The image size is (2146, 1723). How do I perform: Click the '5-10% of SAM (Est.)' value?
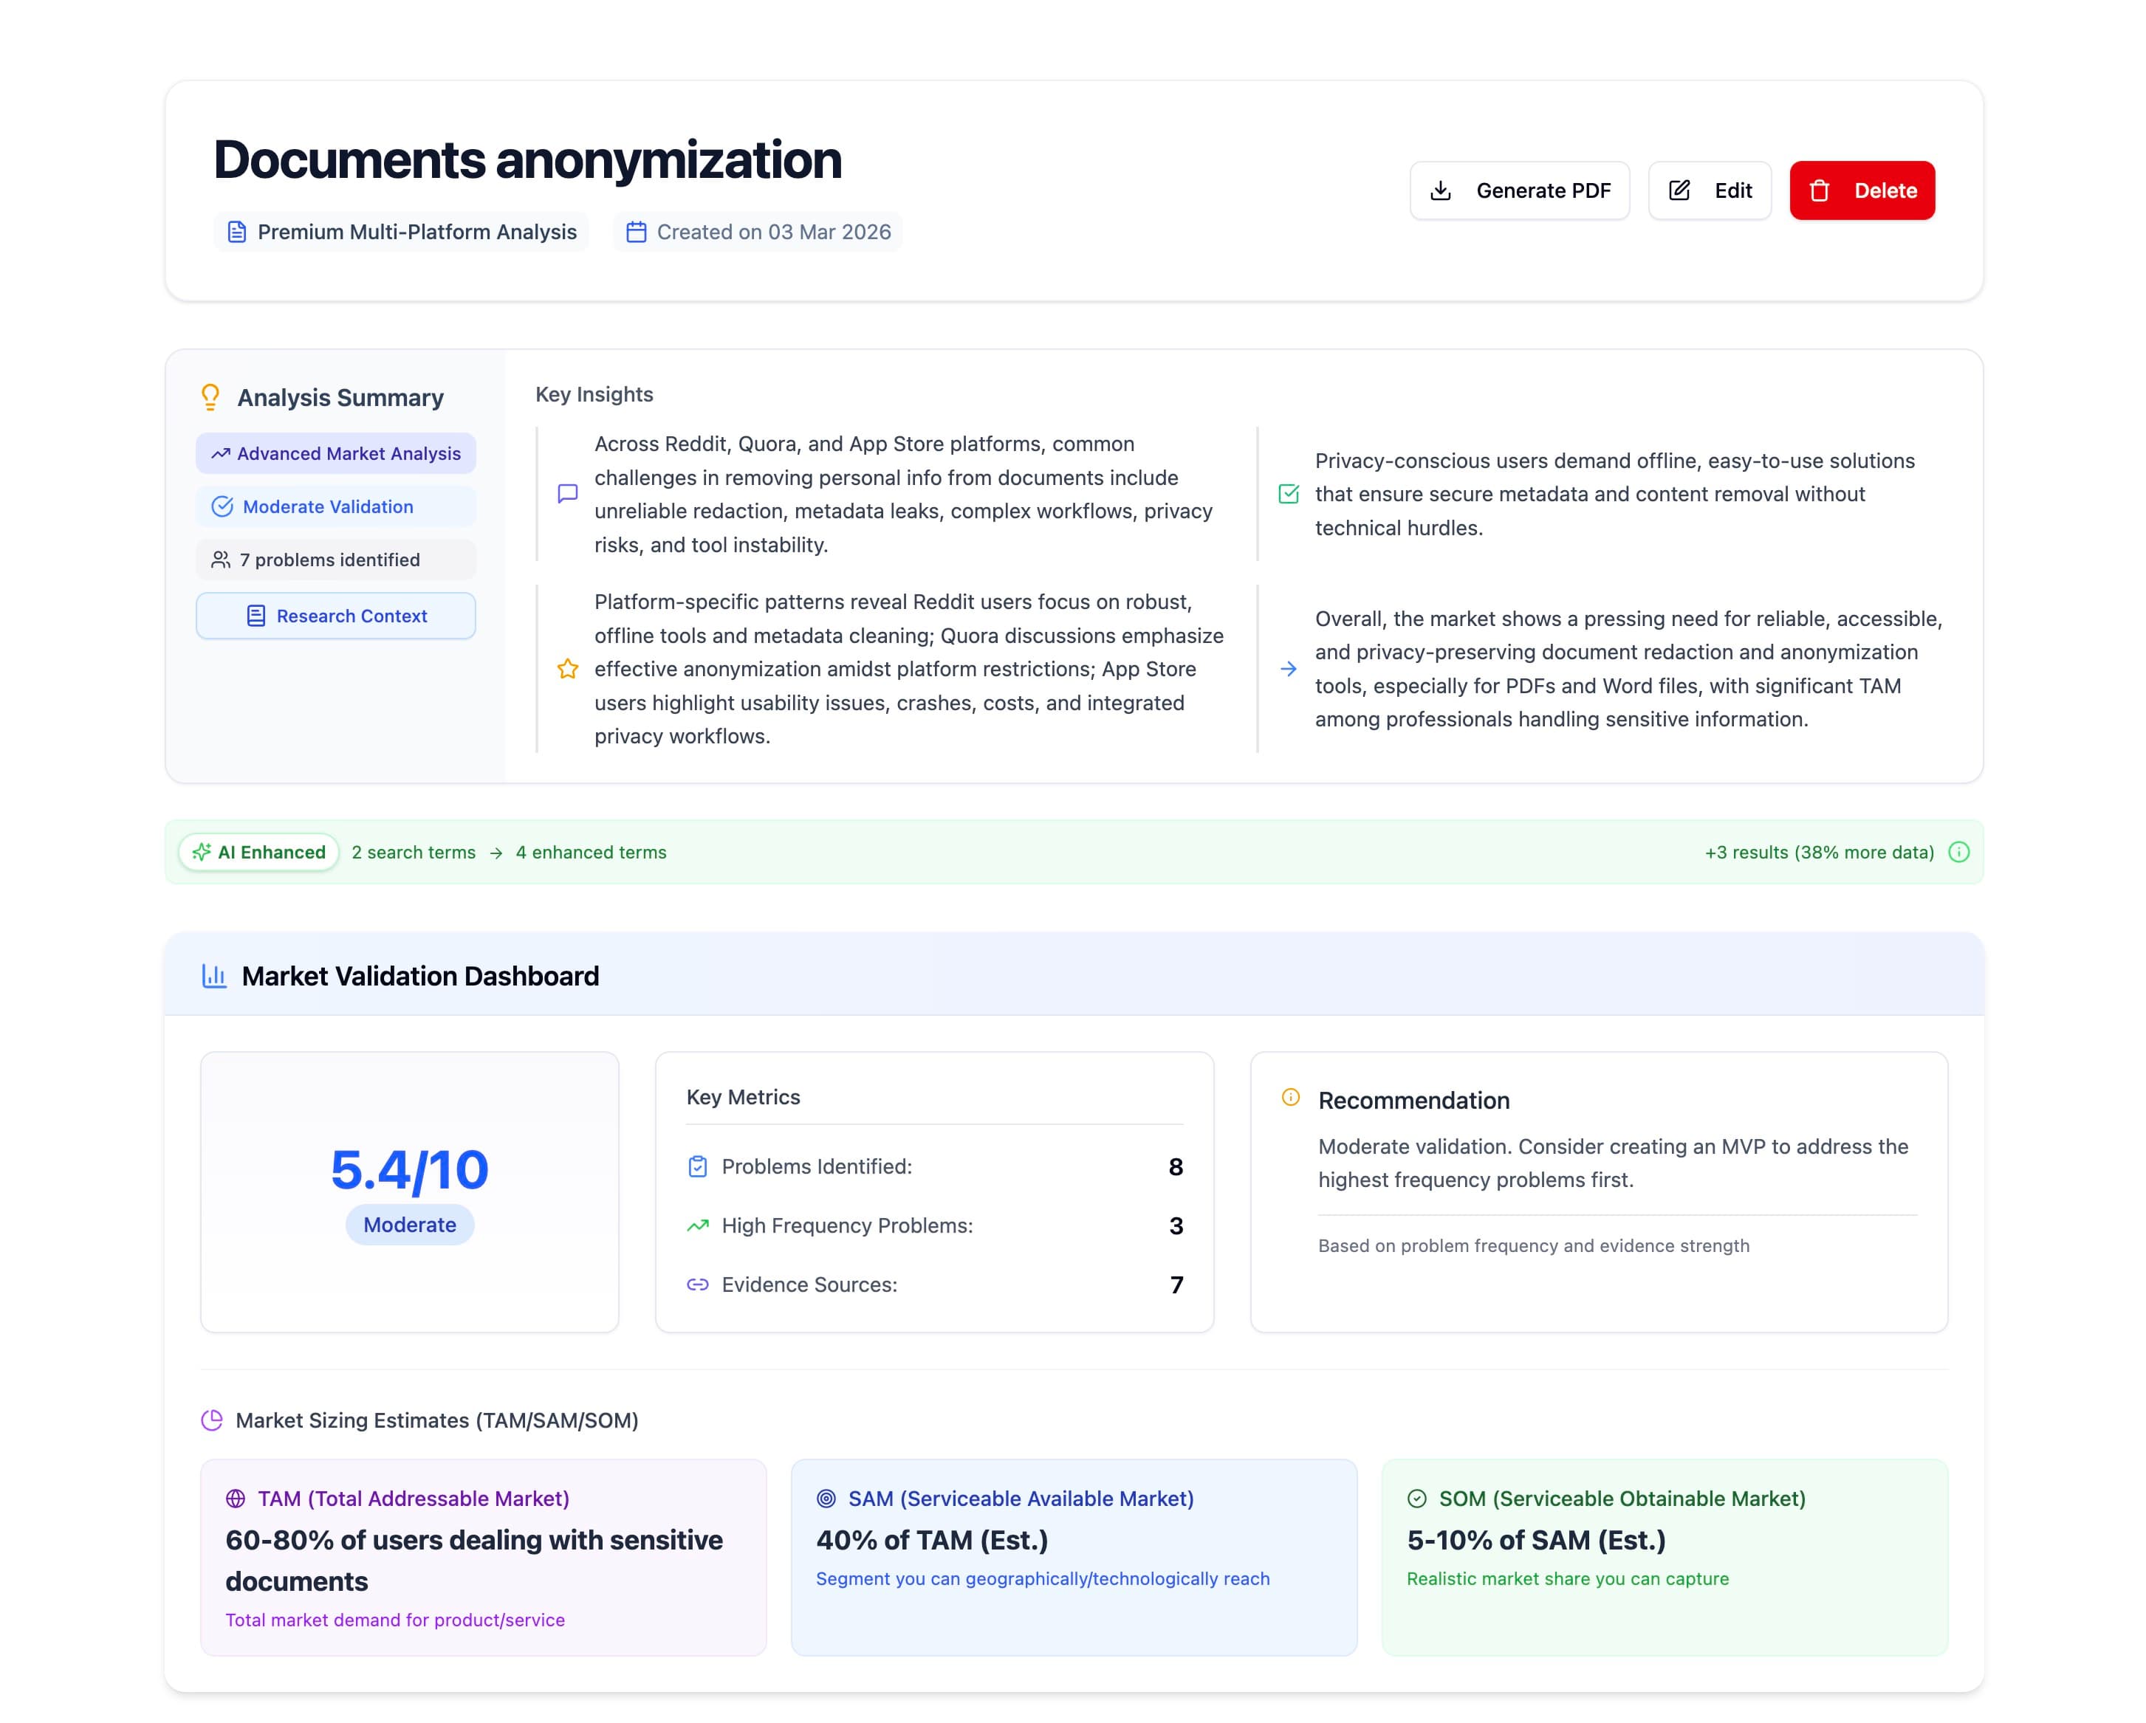pos(1536,1540)
